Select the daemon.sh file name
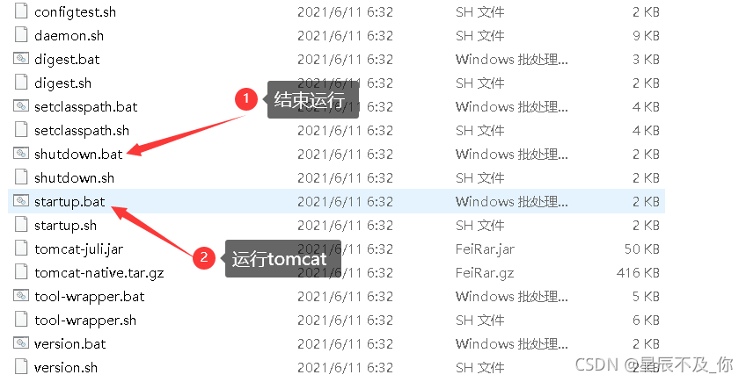This screenshot has width=746, height=382. click(x=69, y=36)
